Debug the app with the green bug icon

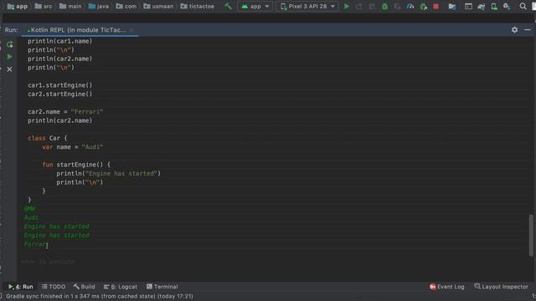click(x=384, y=6)
